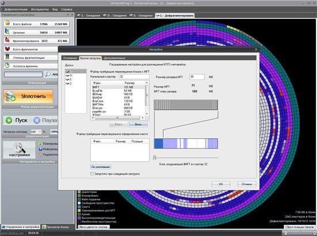Open the Просмотр блока bottom tab
317x236 pixels.
coord(55,227)
